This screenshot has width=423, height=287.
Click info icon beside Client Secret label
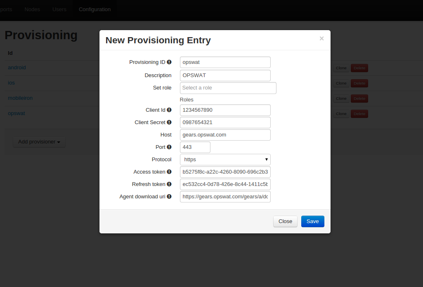pos(169,122)
